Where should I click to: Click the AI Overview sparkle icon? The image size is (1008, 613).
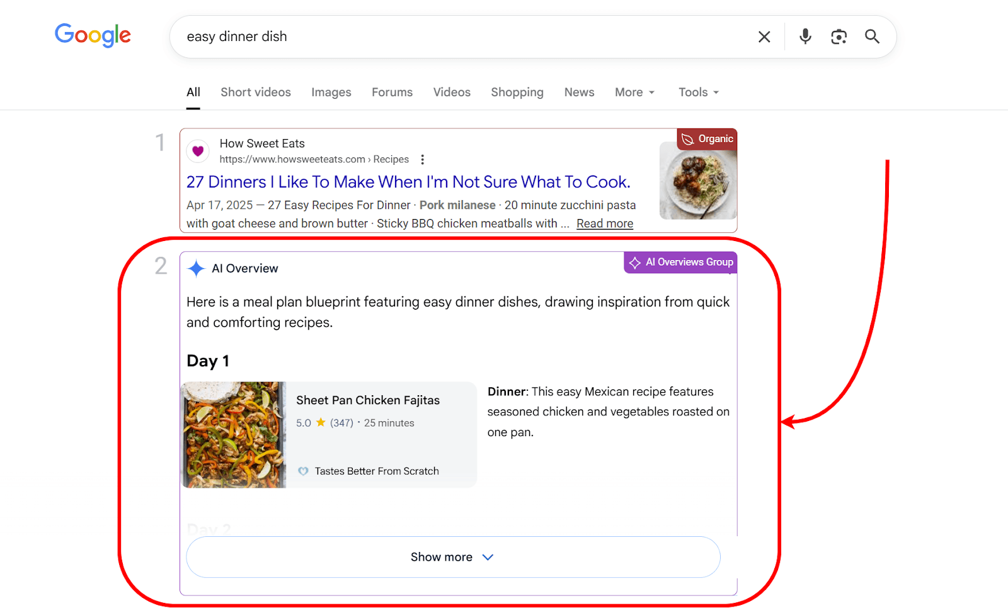point(196,268)
